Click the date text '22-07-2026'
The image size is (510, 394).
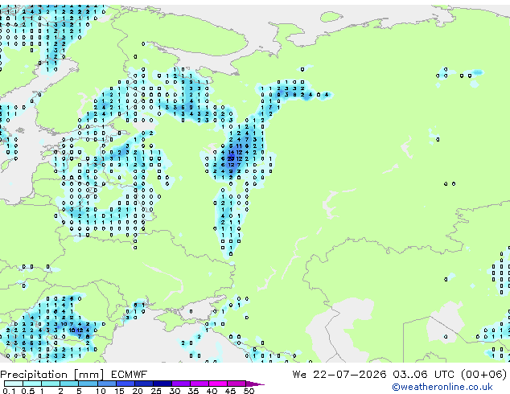[350, 375]
